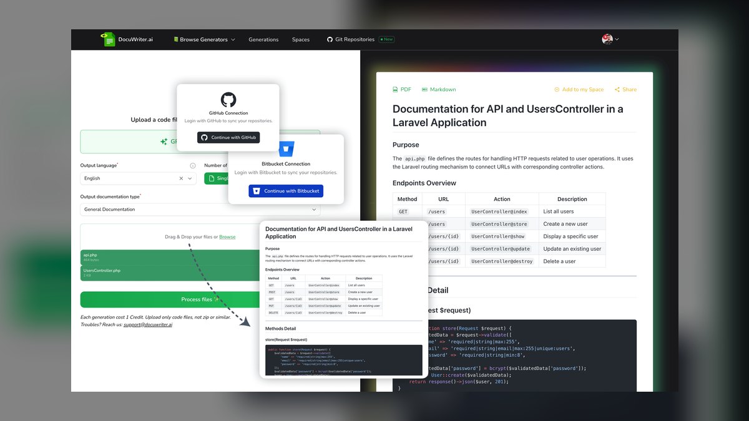Viewport: 749px width, 421px height.
Task: Click 'Display a specific user' in the right panel
Action: [x=570, y=236]
